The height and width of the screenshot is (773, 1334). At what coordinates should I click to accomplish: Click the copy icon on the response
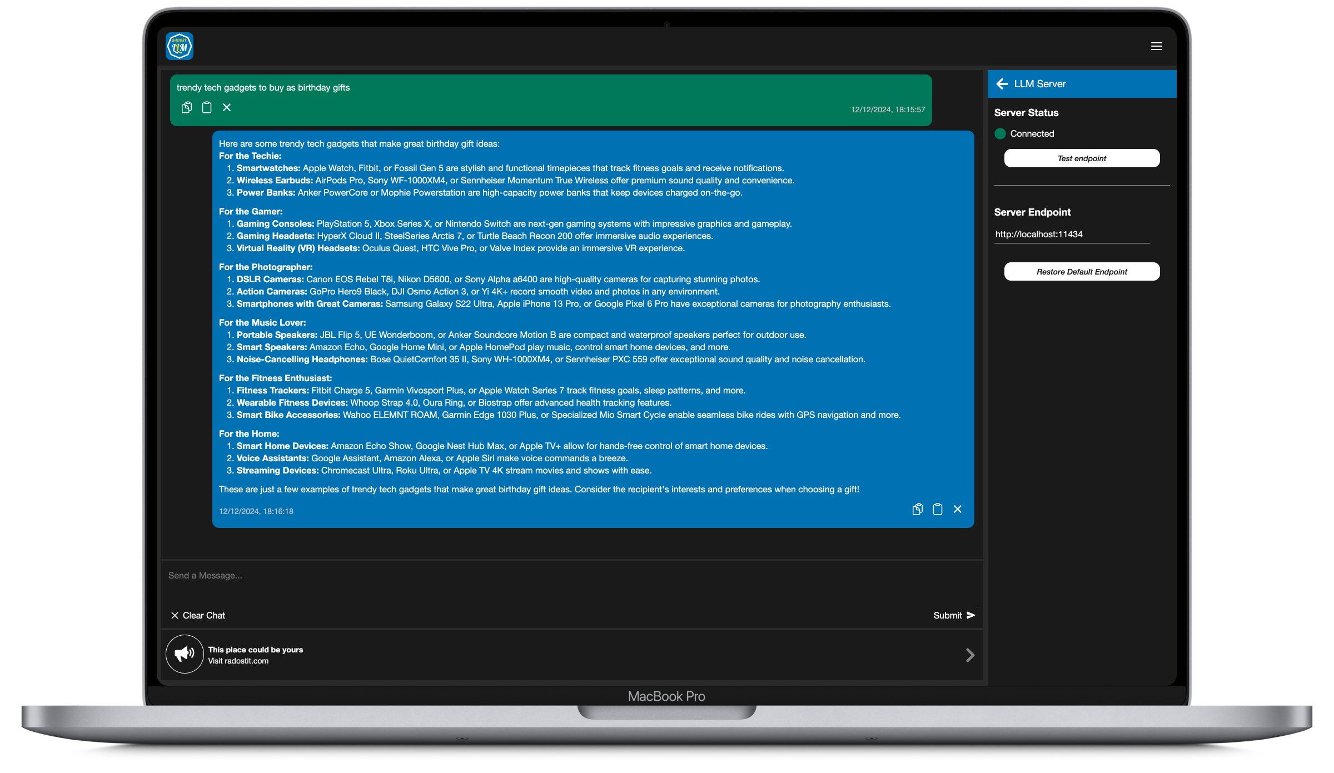click(917, 509)
